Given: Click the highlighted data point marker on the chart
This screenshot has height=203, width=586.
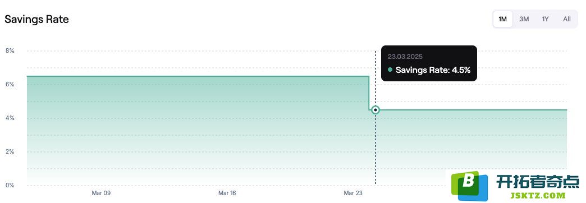Looking at the screenshot, I should coord(376,110).
